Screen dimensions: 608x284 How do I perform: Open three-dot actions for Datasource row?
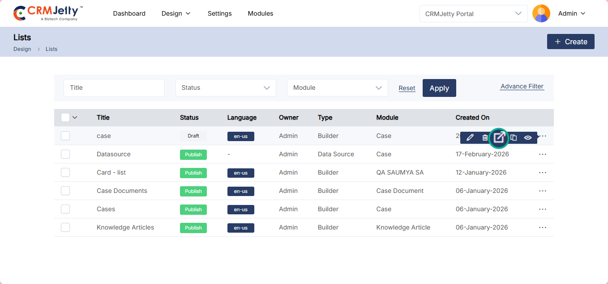543,154
